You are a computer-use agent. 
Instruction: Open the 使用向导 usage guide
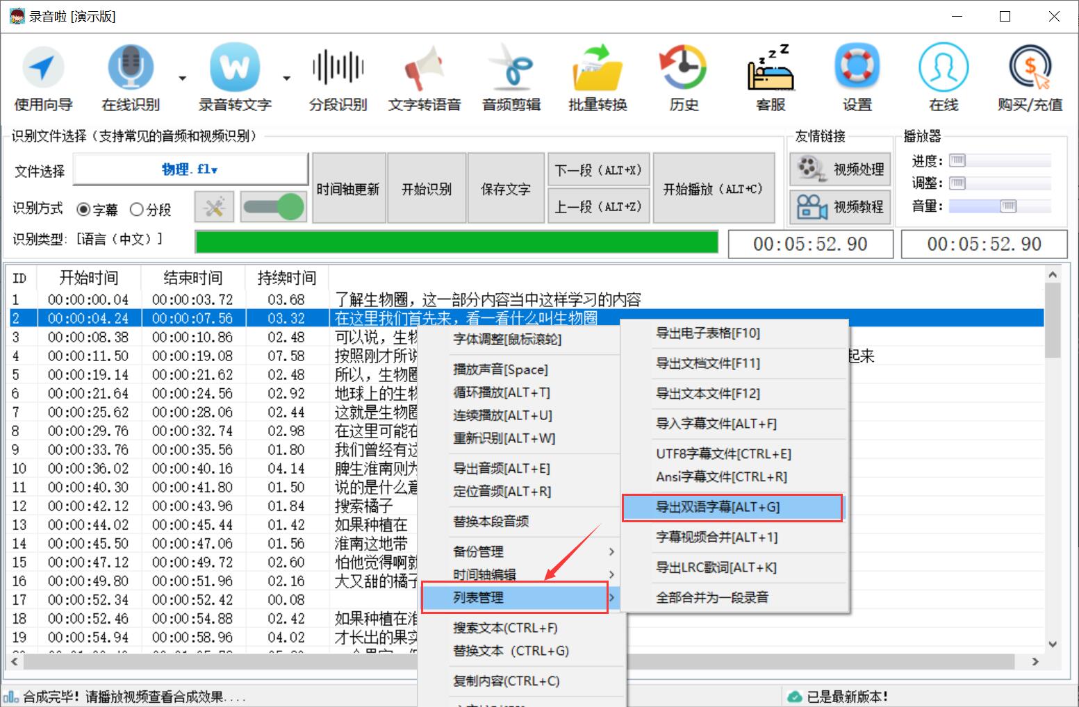click(43, 78)
